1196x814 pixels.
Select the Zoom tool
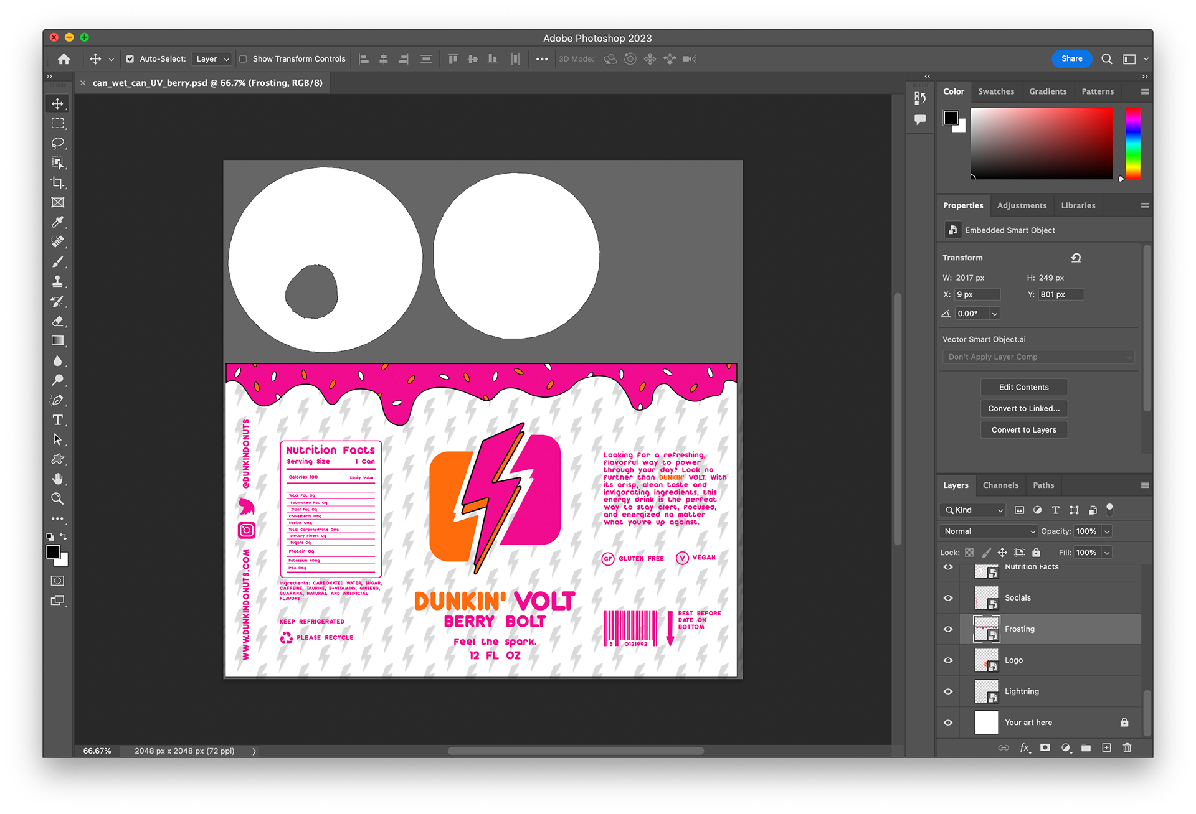click(x=57, y=498)
